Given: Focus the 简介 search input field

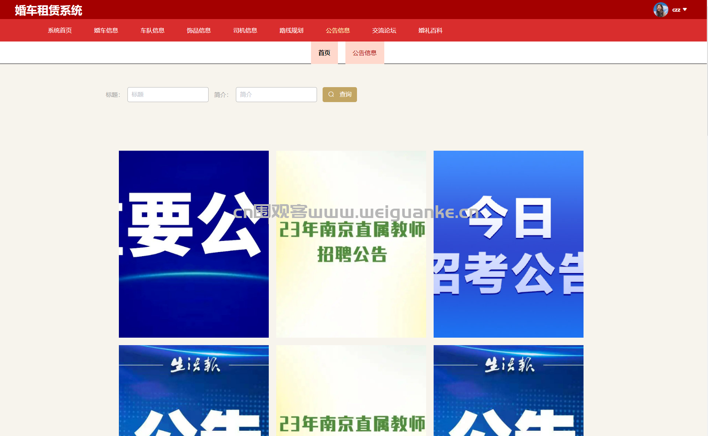Looking at the screenshot, I should click(276, 95).
